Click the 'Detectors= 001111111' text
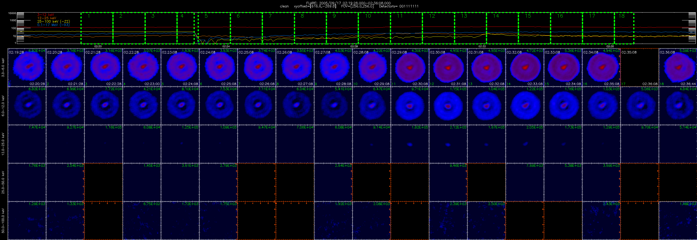 [399, 6]
